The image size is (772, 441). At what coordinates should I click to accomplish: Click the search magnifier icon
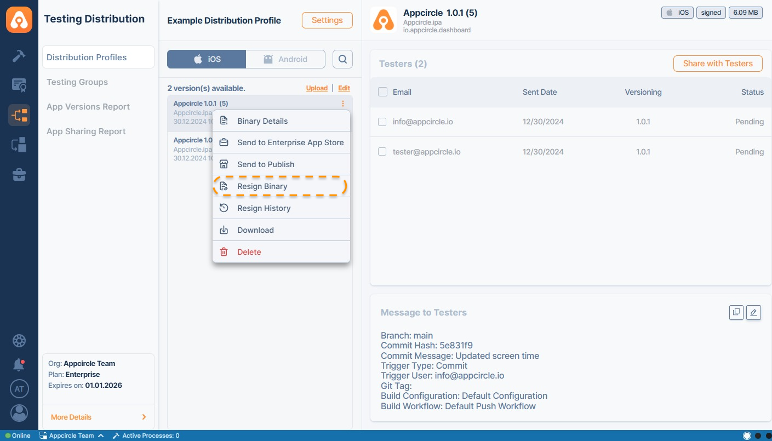(x=342, y=59)
